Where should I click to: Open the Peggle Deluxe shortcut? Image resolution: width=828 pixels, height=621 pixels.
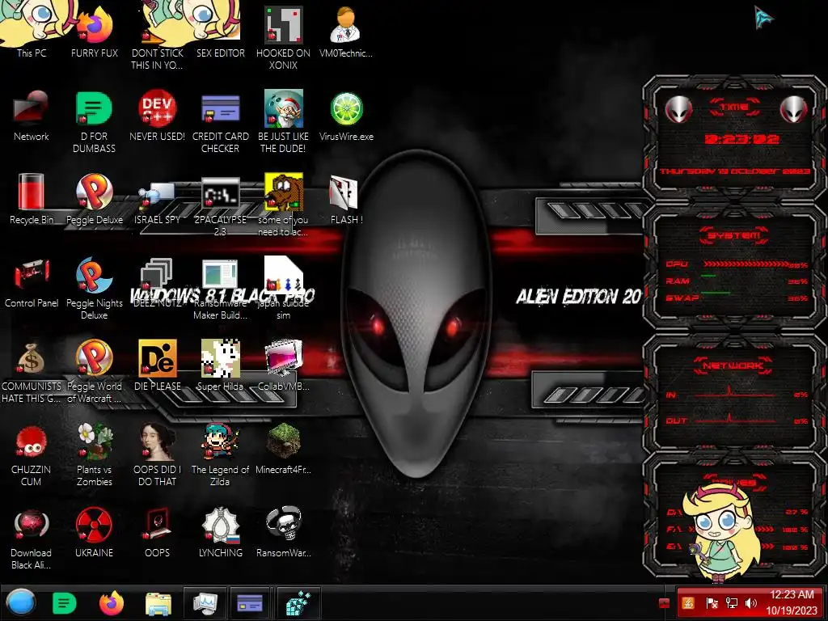[x=95, y=197]
